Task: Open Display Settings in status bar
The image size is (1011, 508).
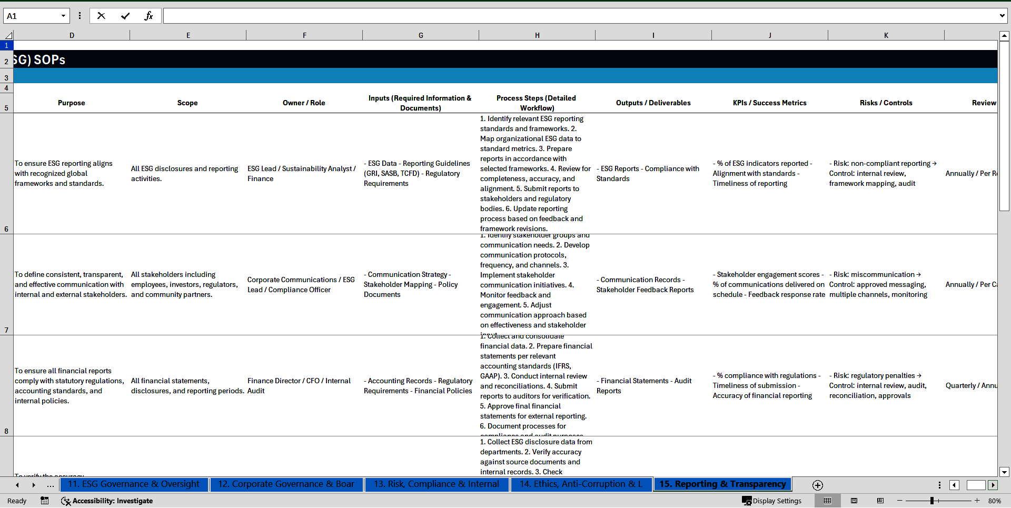Action: pos(771,501)
